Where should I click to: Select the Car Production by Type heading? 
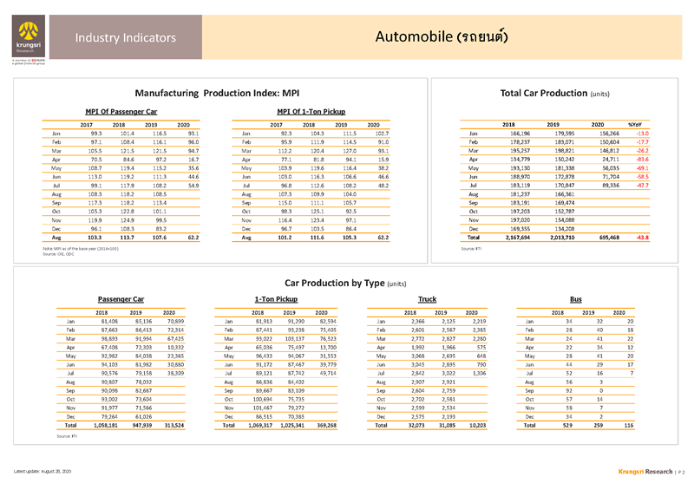(x=345, y=282)
